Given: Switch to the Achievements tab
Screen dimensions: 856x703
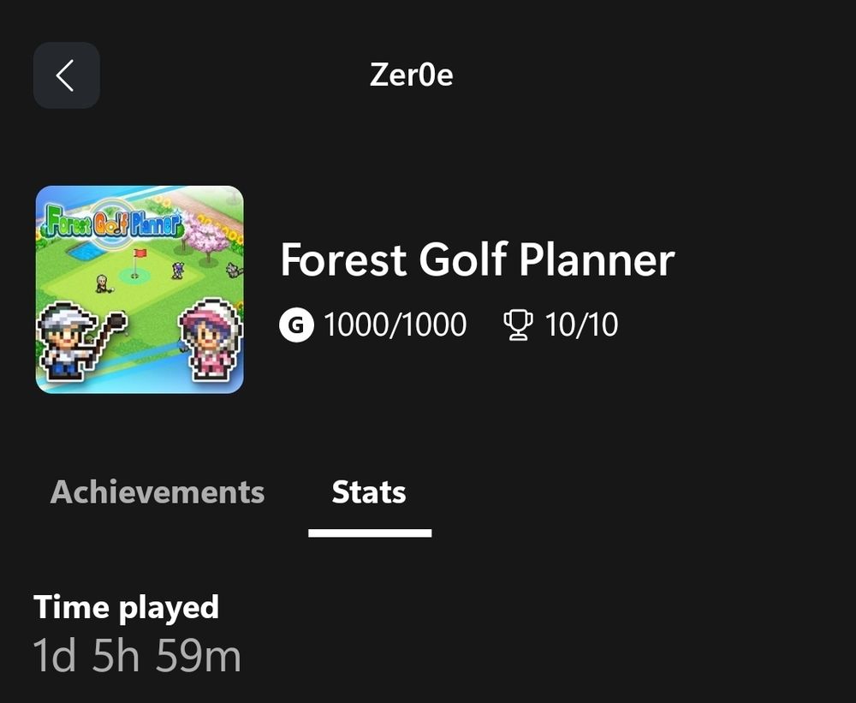Looking at the screenshot, I should [x=158, y=492].
